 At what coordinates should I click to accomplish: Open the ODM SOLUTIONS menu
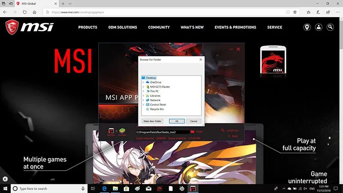pos(123,27)
